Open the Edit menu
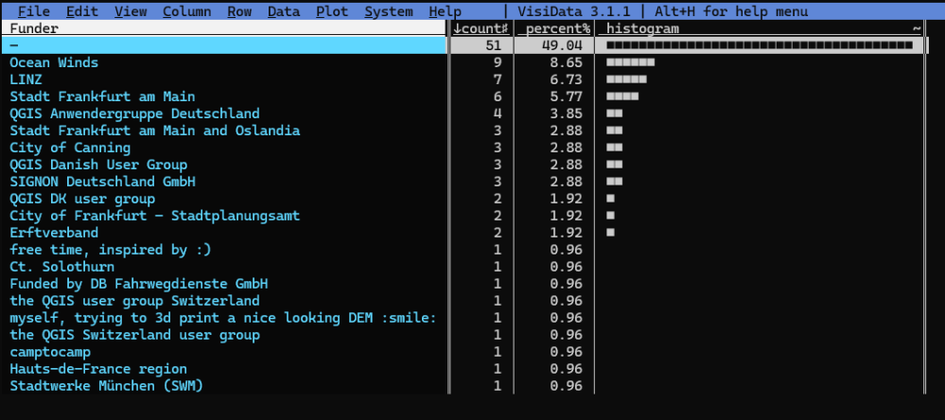This screenshot has width=945, height=420. pos(82,11)
